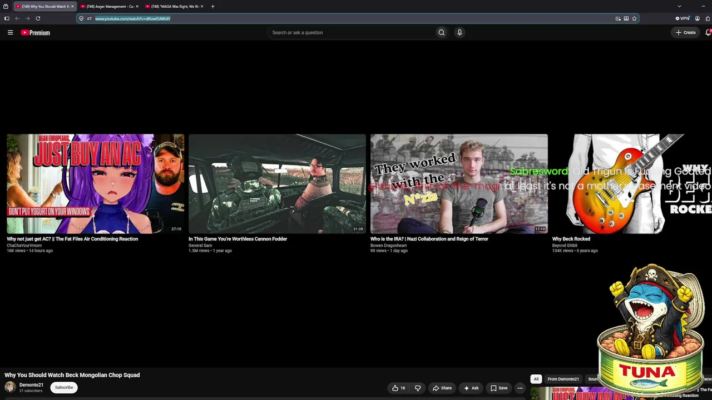Click the video pop-out icon in address bar
This screenshot has height=400, width=712.
[x=618, y=18]
